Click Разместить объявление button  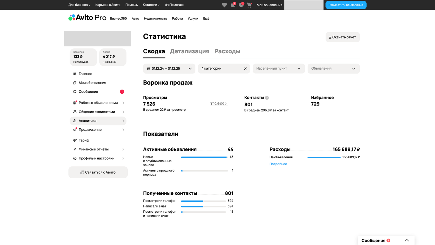click(346, 5)
